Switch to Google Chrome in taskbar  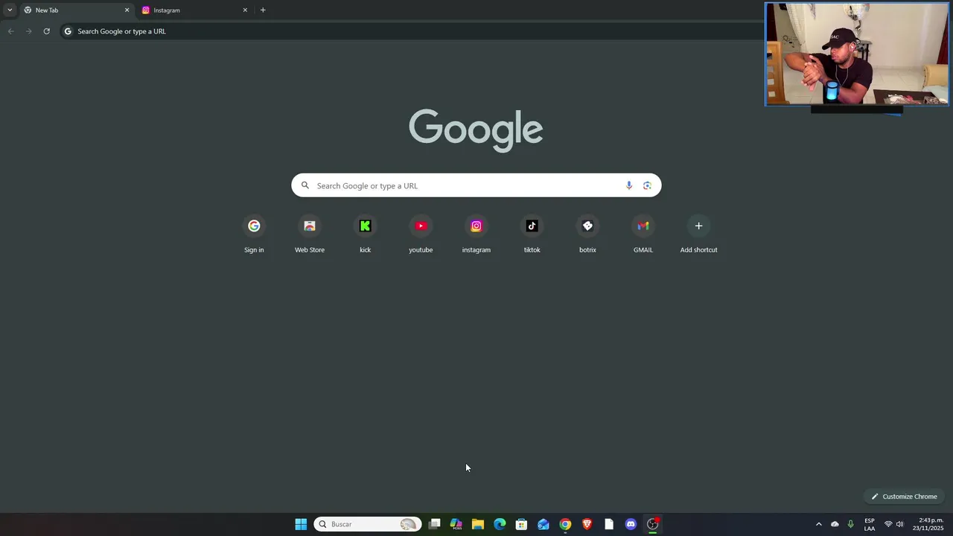click(565, 524)
